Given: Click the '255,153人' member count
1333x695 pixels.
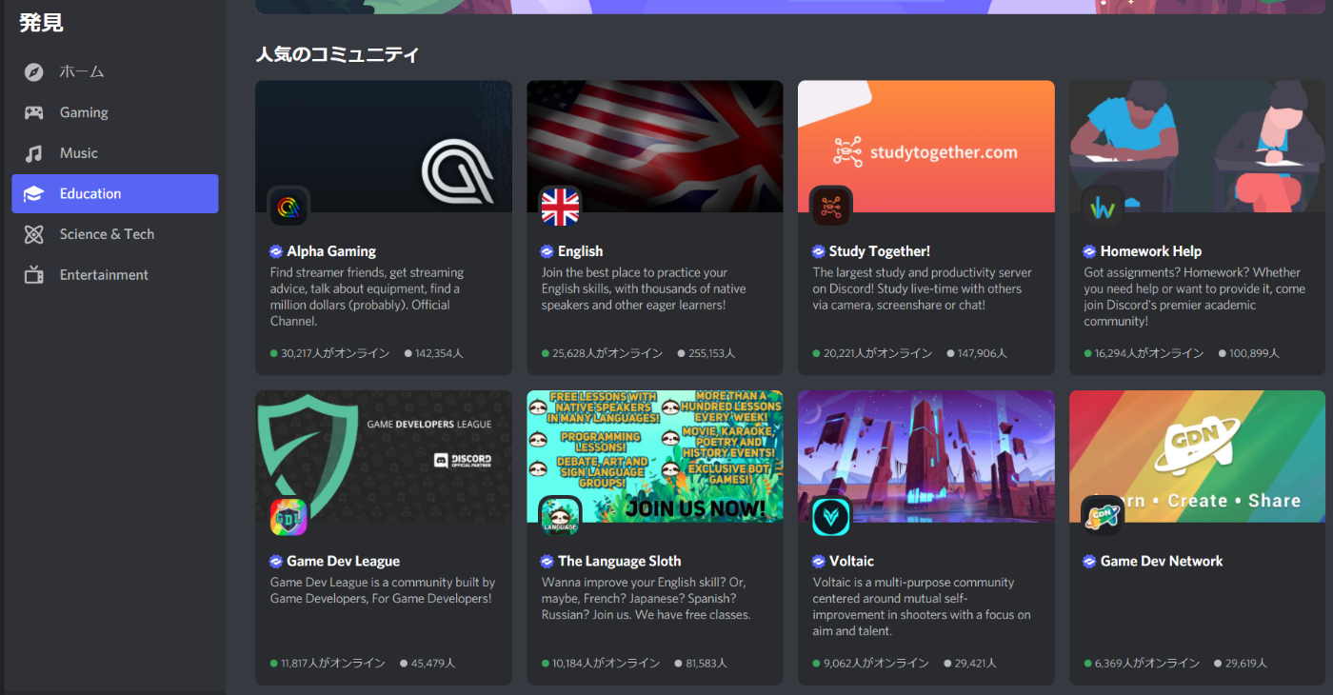Looking at the screenshot, I should click(711, 353).
